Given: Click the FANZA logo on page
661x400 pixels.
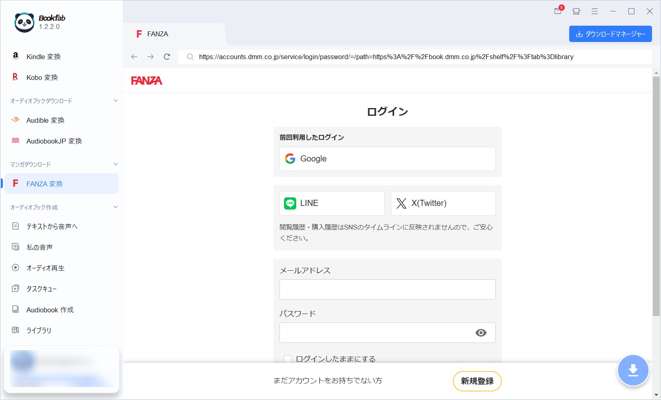Looking at the screenshot, I should [146, 81].
